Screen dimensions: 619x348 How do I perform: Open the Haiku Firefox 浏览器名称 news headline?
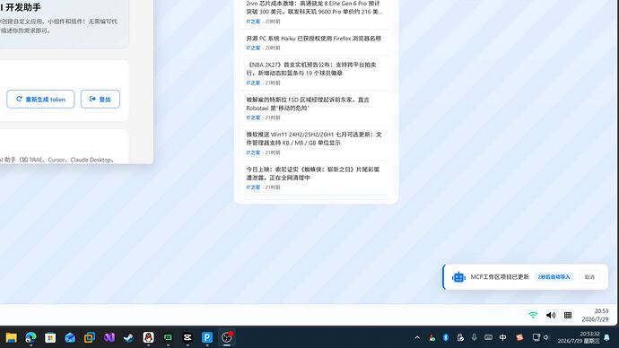tap(314, 39)
